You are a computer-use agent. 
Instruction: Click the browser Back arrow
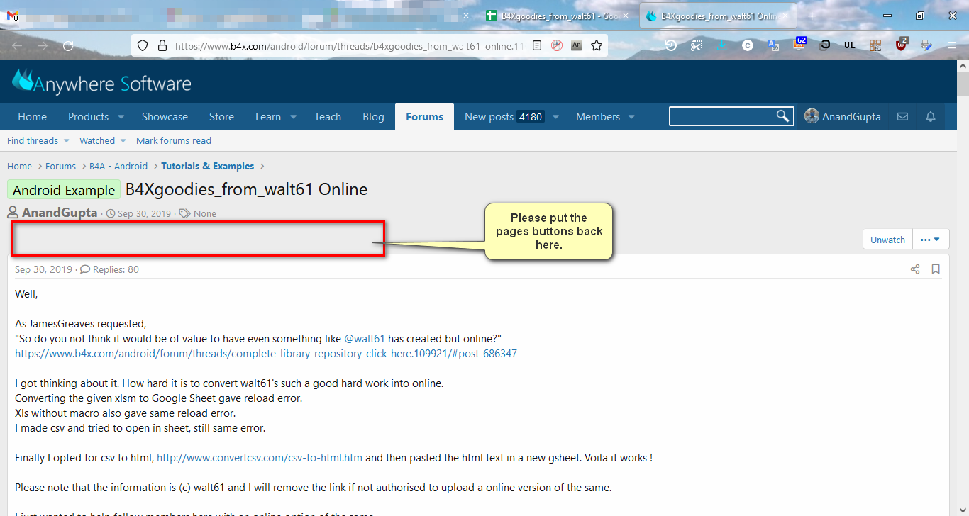tap(17, 45)
